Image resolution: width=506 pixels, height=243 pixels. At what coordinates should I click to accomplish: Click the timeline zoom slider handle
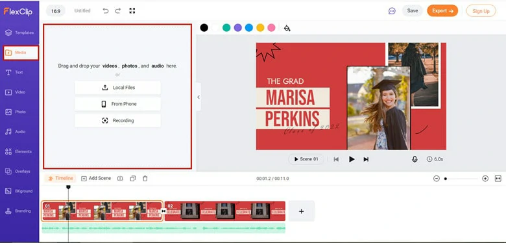(445, 179)
